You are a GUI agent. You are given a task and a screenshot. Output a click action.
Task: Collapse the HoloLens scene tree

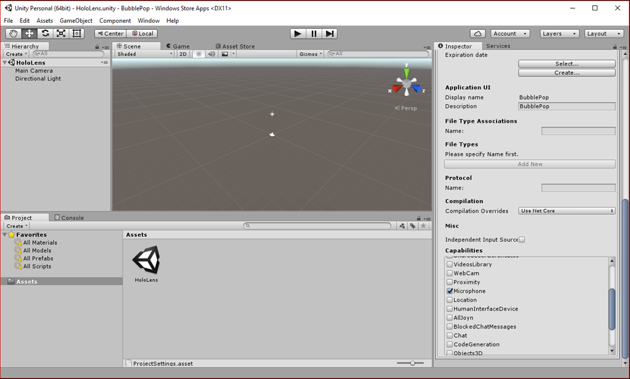click(x=5, y=63)
